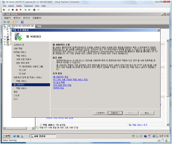Click the tray blue help icon
The image size is (172, 144).
(x=145, y=136)
